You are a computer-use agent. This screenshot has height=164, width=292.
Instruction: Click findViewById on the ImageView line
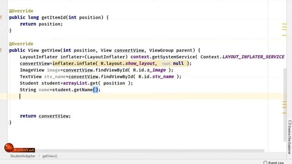point(111,70)
